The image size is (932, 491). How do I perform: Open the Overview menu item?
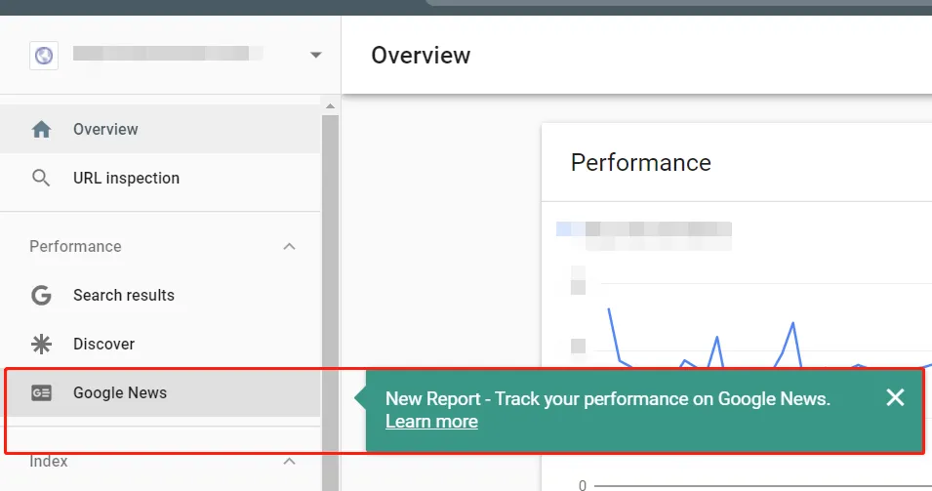pos(160,129)
